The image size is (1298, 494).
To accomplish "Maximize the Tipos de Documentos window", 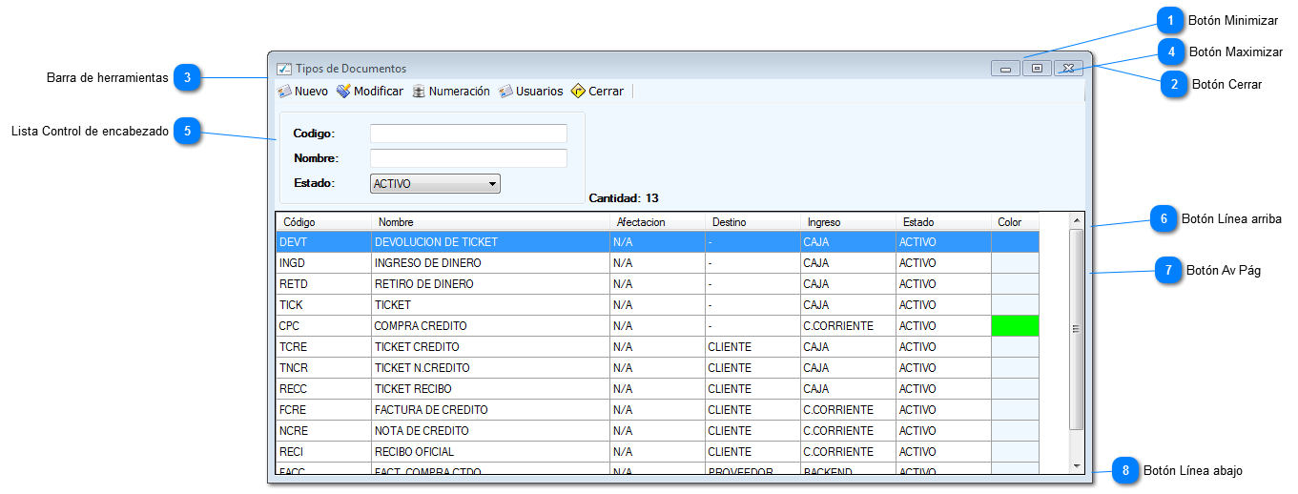I will coord(1037,69).
